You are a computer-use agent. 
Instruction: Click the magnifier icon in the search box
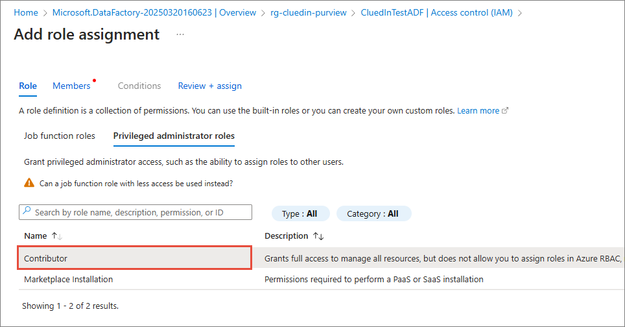(x=27, y=211)
